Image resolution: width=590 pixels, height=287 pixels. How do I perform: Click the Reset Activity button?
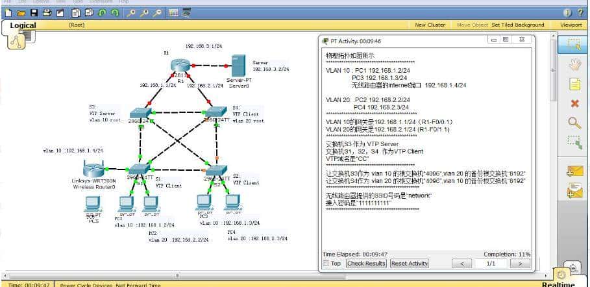tap(410, 264)
